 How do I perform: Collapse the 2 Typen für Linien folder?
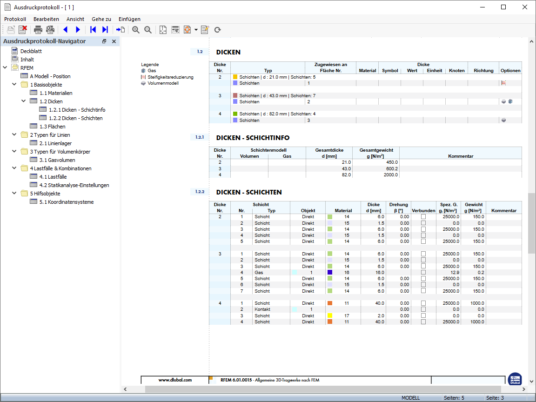pyautogui.click(x=14, y=134)
